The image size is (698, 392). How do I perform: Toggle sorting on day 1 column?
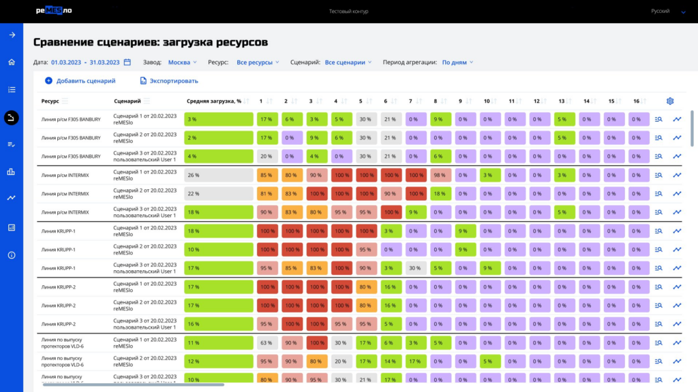coord(271,101)
